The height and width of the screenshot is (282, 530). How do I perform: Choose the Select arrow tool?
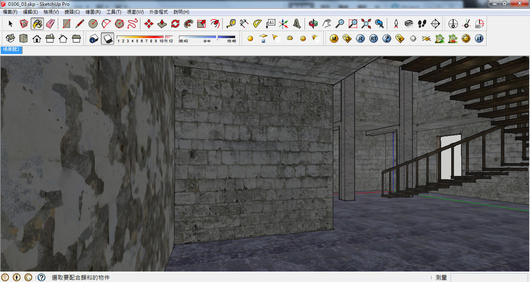pyautogui.click(x=10, y=24)
